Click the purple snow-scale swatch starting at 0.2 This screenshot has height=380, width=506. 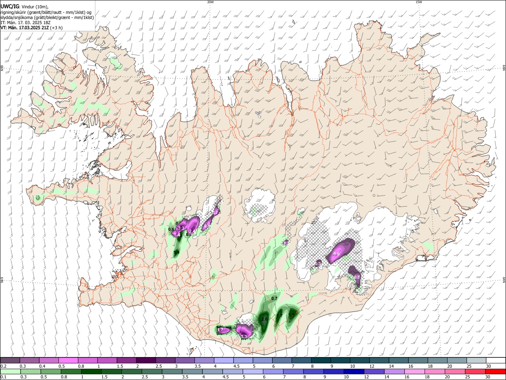point(10,360)
